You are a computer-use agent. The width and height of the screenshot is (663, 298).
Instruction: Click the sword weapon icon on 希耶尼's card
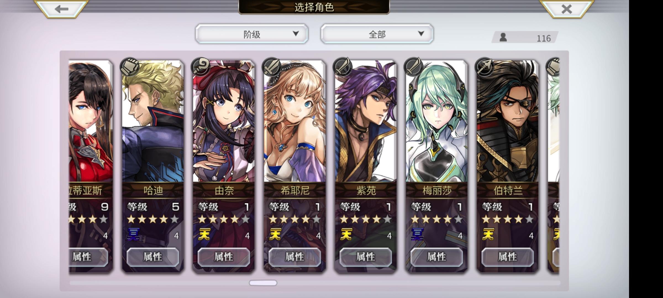pyautogui.click(x=272, y=67)
